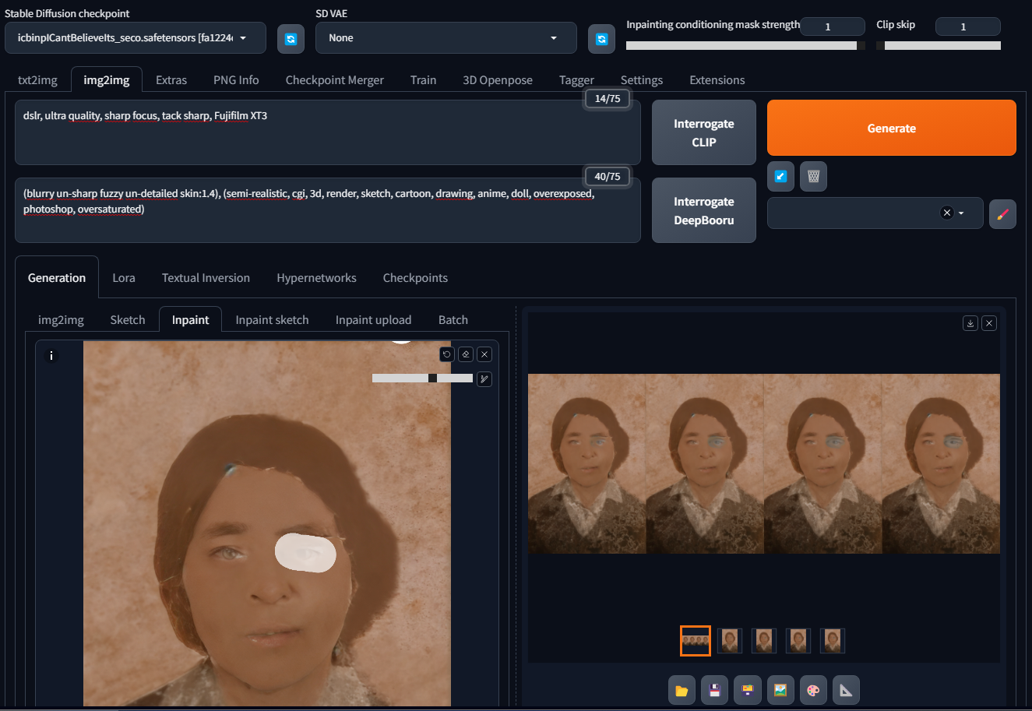
Task: Open the SD VAE dropdown set to None
Action: (x=446, y=37)
